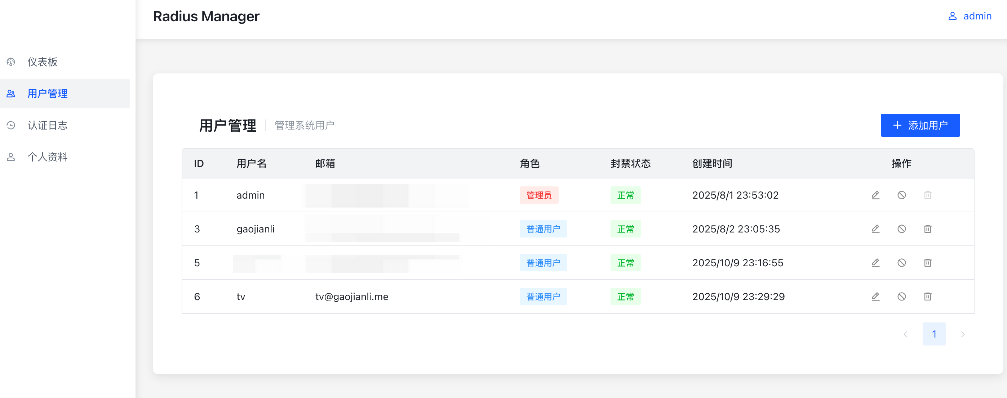Open 仪表板 menu item
Screen dimensions: 1007x398
coord(65,62)
